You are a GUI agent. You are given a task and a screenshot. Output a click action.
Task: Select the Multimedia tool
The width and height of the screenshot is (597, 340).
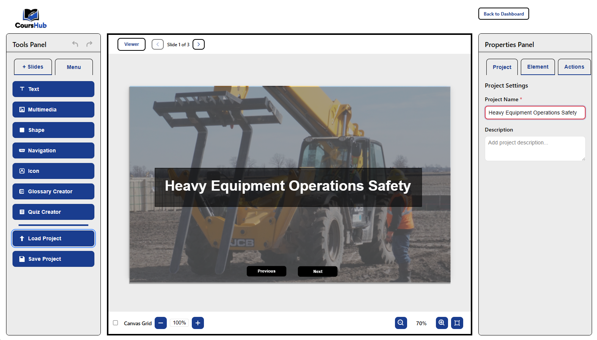[x=53, y=110]
